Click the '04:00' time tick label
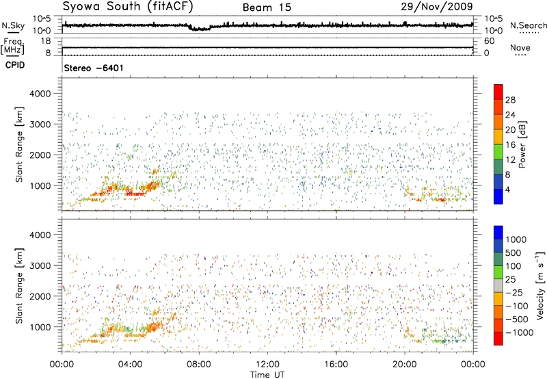The height and width of the screenshot is (379, 547). (x=130, y=365)
